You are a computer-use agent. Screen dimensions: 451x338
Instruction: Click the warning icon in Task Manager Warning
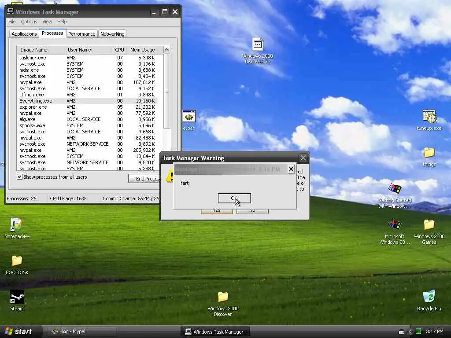(x=170, y=176)
